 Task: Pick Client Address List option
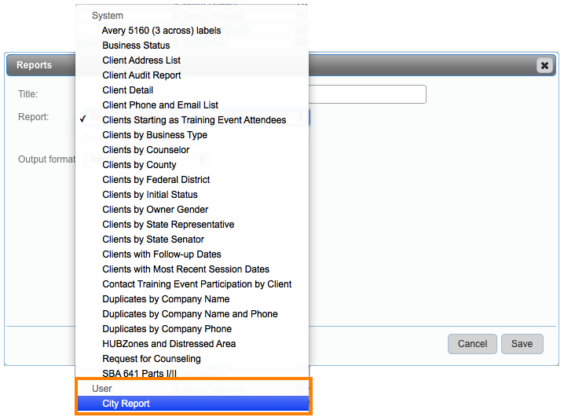point(141,60)
